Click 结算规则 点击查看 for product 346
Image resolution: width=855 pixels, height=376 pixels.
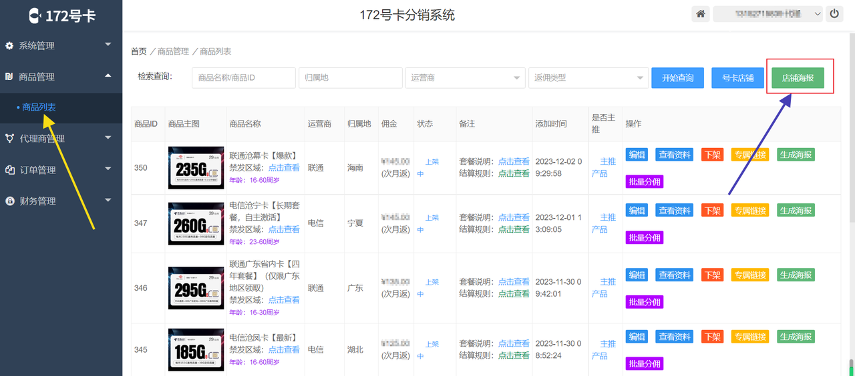pos(514,293)
